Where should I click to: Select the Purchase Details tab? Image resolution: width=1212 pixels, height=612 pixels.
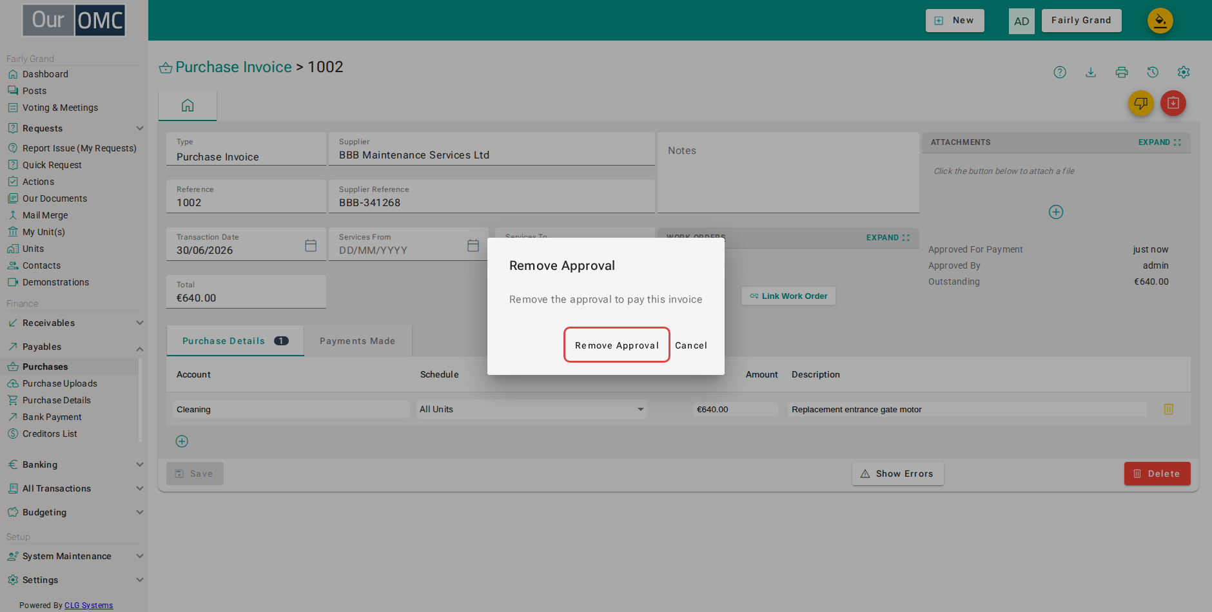point(235,341)
